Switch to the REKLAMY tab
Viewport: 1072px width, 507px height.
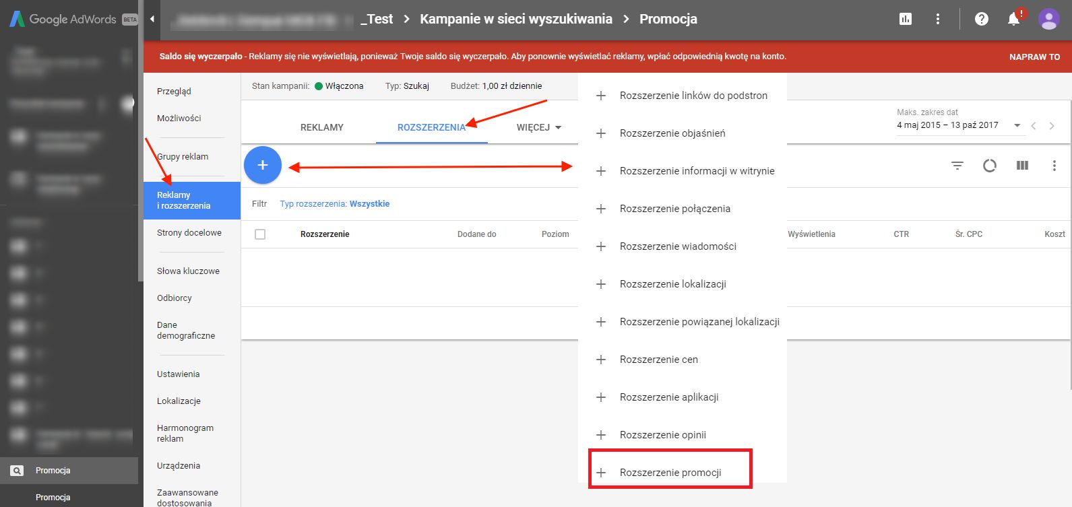click(x=322, y=127)
